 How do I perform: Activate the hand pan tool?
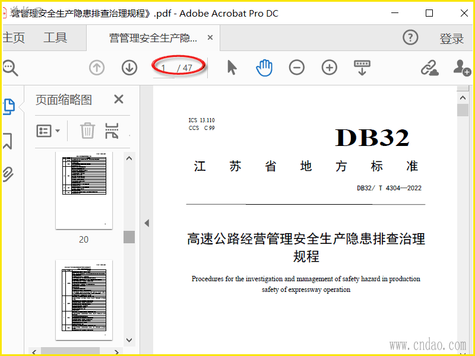coord(264,68)
